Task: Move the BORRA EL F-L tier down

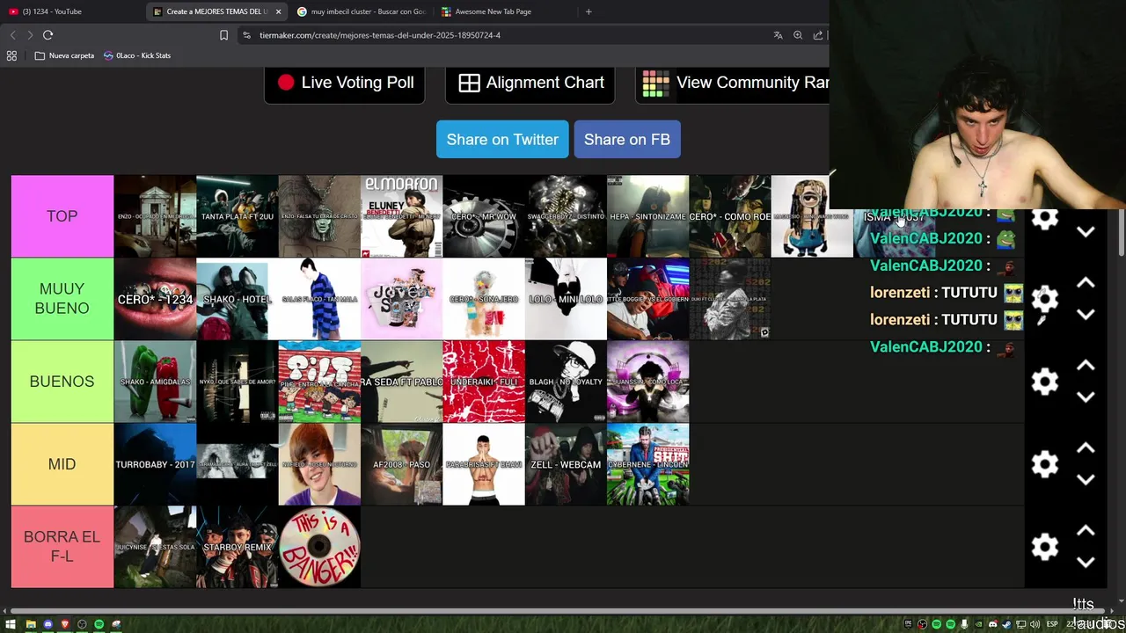Action: pyautogui.click(x=1086, y=563)
